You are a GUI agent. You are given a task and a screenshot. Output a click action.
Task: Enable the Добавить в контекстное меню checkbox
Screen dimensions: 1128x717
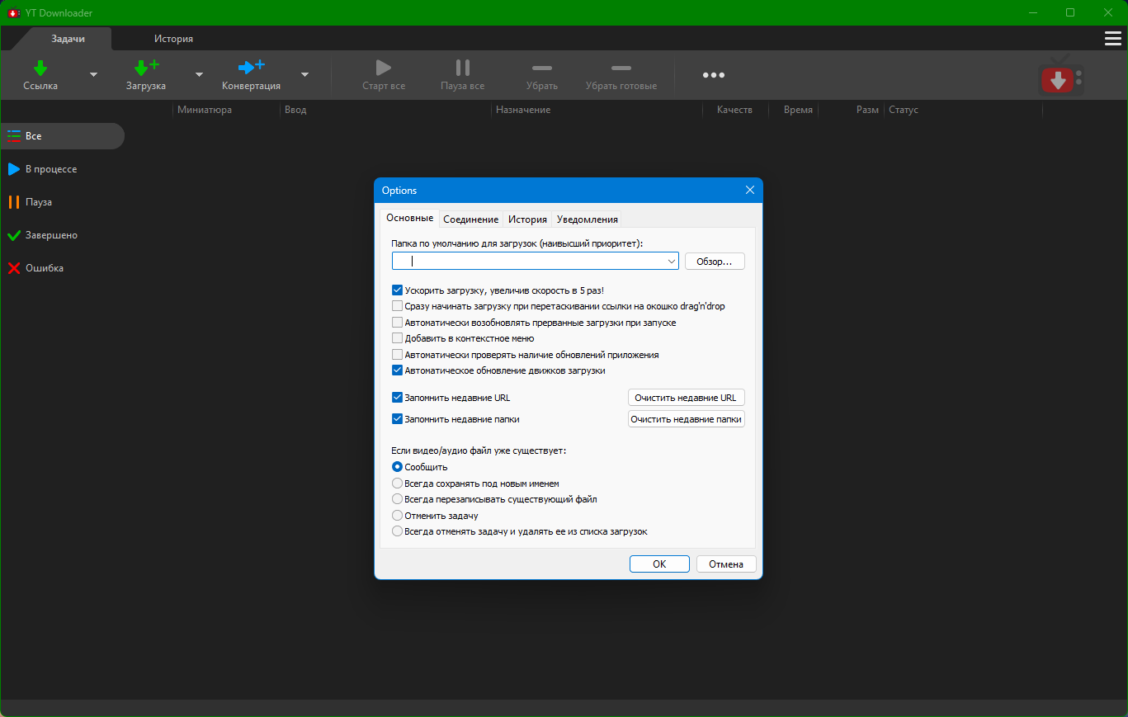[x=398, y=338]
